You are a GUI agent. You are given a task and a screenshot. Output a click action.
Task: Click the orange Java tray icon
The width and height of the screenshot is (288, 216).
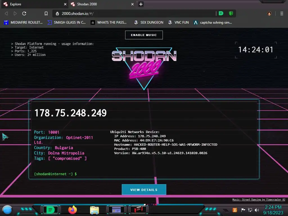pos(235,210)
